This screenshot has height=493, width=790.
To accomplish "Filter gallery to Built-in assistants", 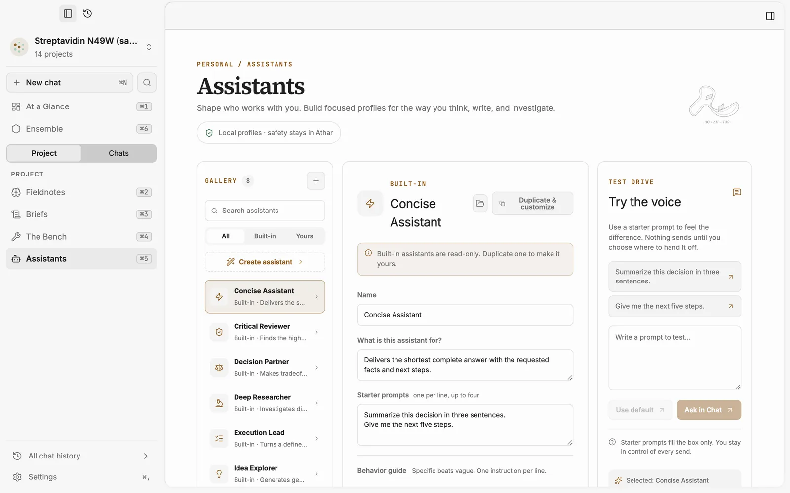I will [x=265, y=236].
